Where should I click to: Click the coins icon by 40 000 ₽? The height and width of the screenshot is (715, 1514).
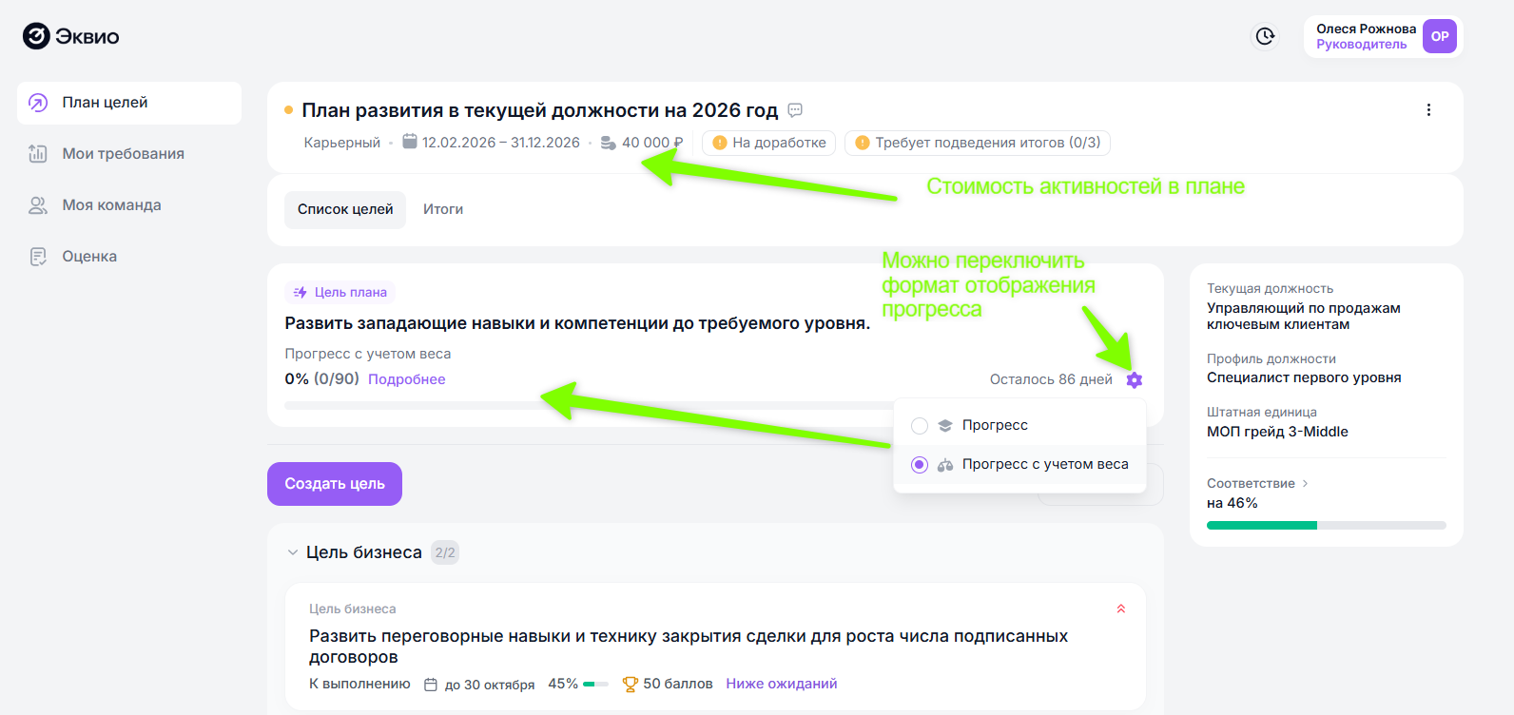click(608, 143)
